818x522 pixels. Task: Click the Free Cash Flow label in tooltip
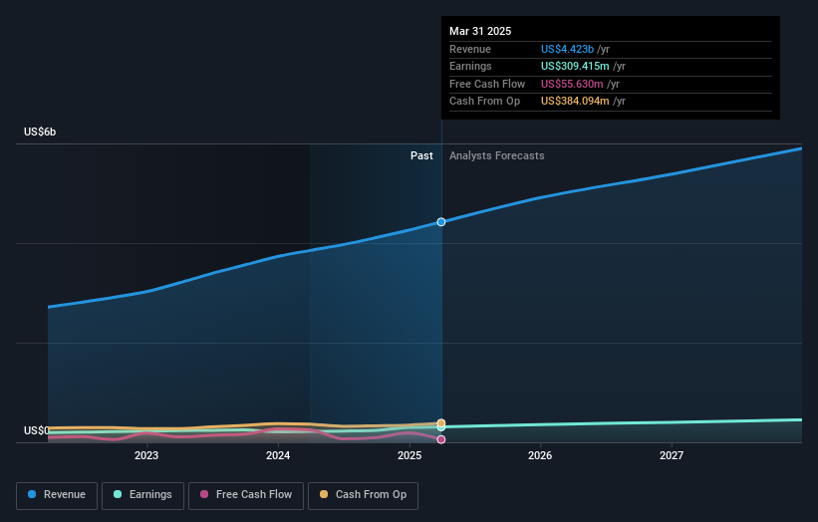pos(487,84)
